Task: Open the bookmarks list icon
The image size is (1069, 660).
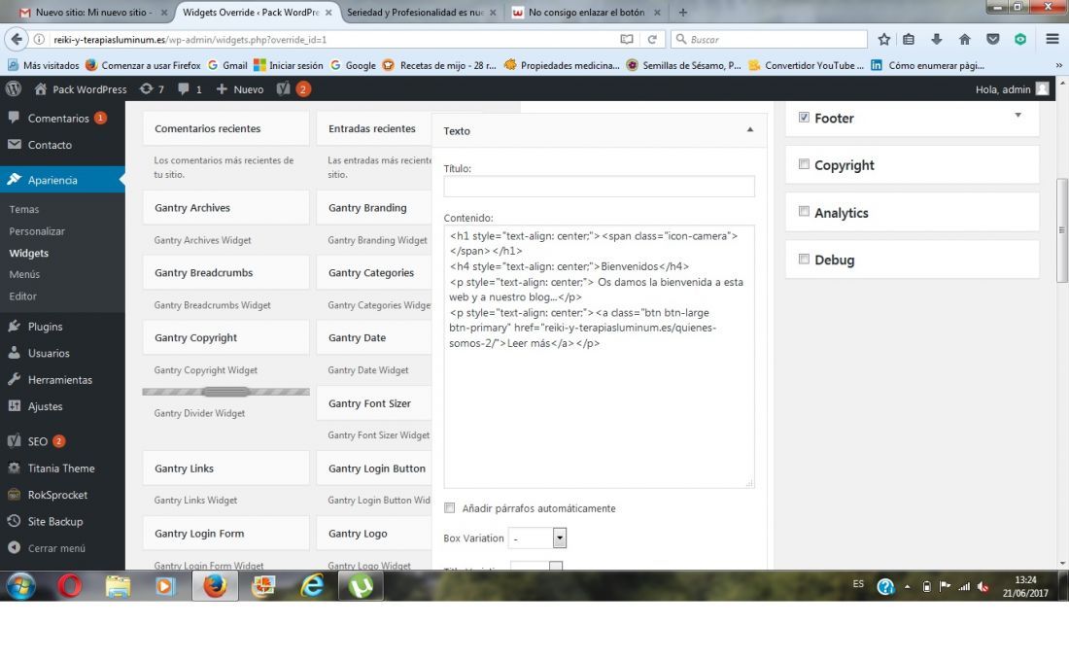Action: (x=909, y=40)
